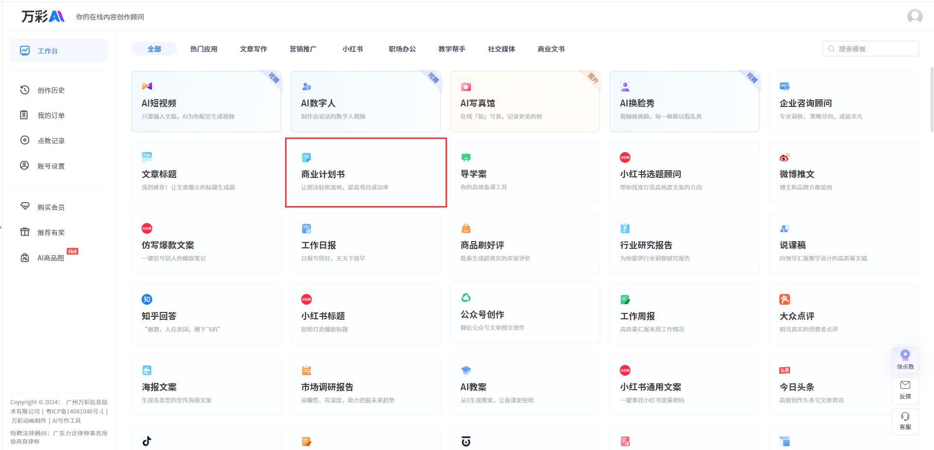The width and height of the screenshot is (934, 450).
Task: Click the 导学案 board icon
Action: coord(466,157)
